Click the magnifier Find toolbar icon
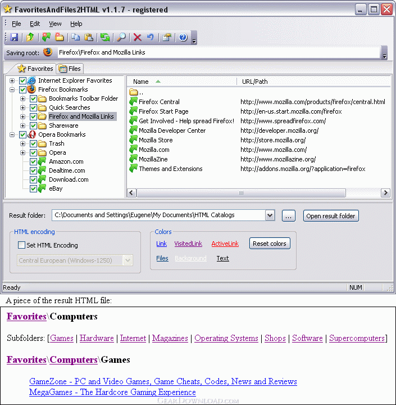 pyautogui.click(x=121, y=37)
